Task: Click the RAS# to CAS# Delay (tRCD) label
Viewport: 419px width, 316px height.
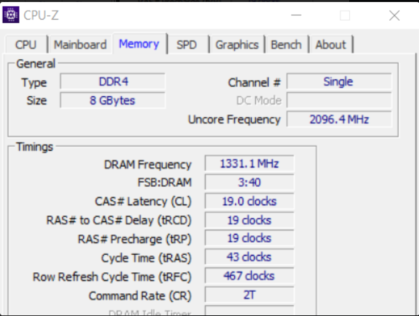Action: (x=119, y=221)
